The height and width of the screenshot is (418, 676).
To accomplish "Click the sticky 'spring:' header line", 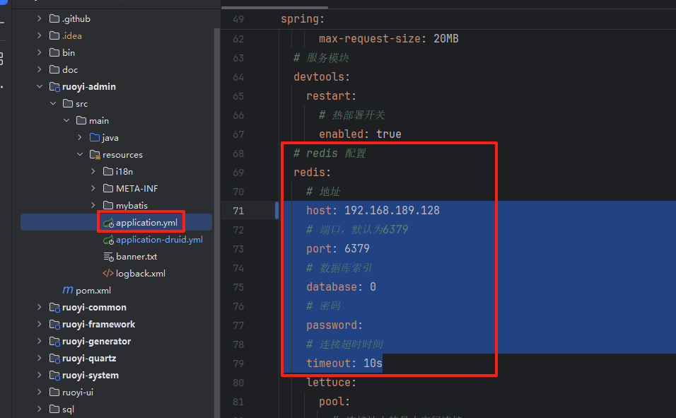I will coord(302,19).
